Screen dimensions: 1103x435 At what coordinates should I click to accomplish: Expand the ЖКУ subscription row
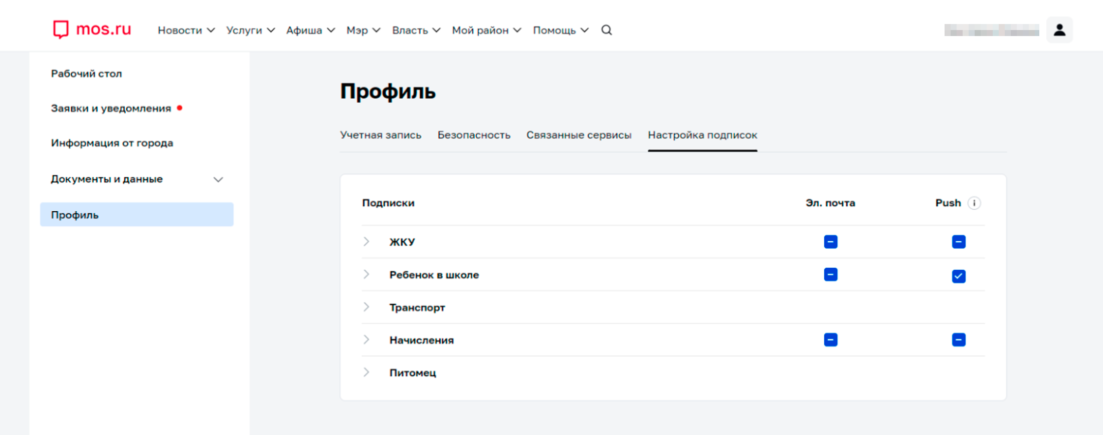click(x=366, y=242)
